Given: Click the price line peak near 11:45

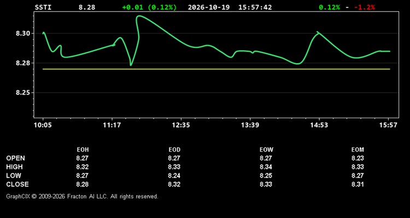Looking at the screenshot, I should [x=139, y=16].
